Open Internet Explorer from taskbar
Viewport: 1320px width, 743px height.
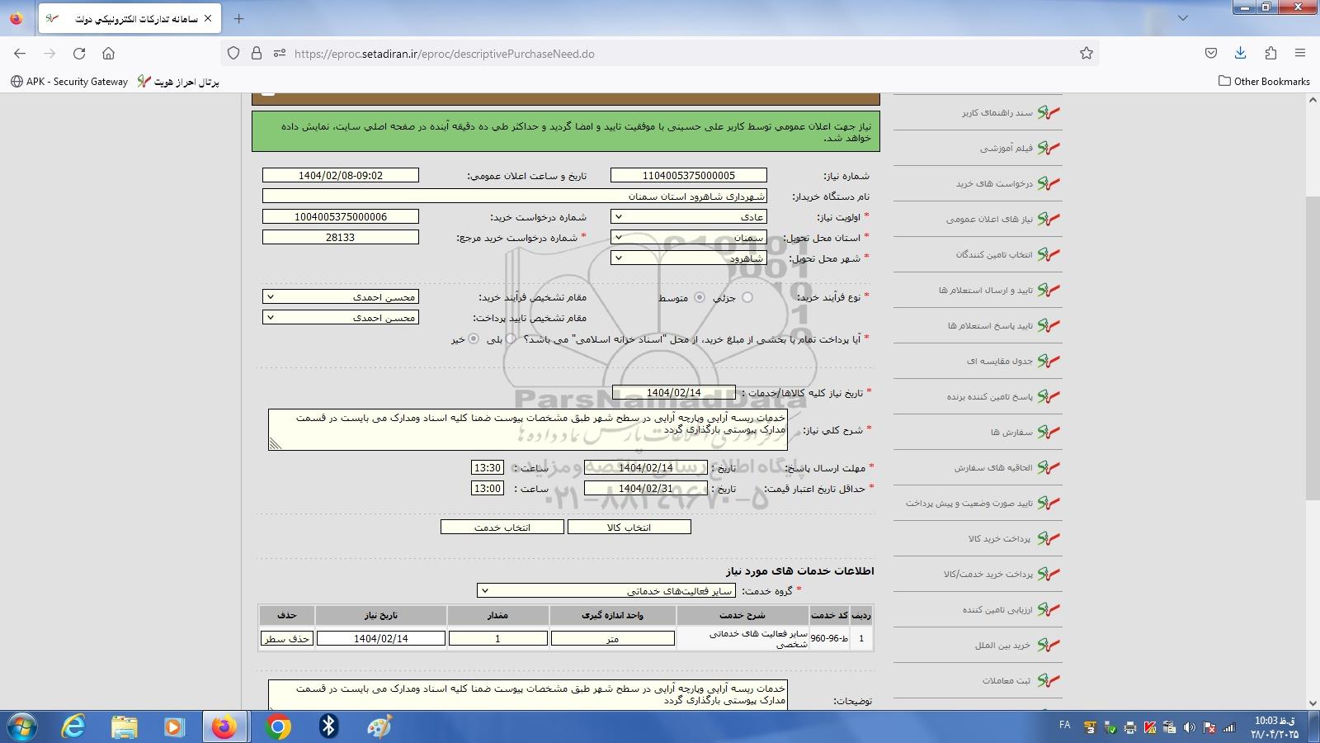point(73,726)
